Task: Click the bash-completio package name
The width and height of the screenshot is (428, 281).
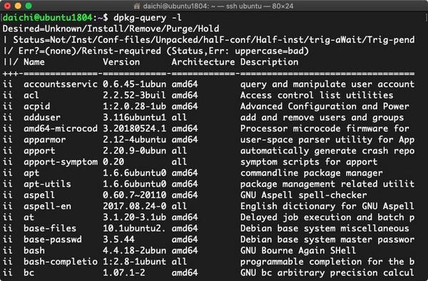Action: pos(61,262)
